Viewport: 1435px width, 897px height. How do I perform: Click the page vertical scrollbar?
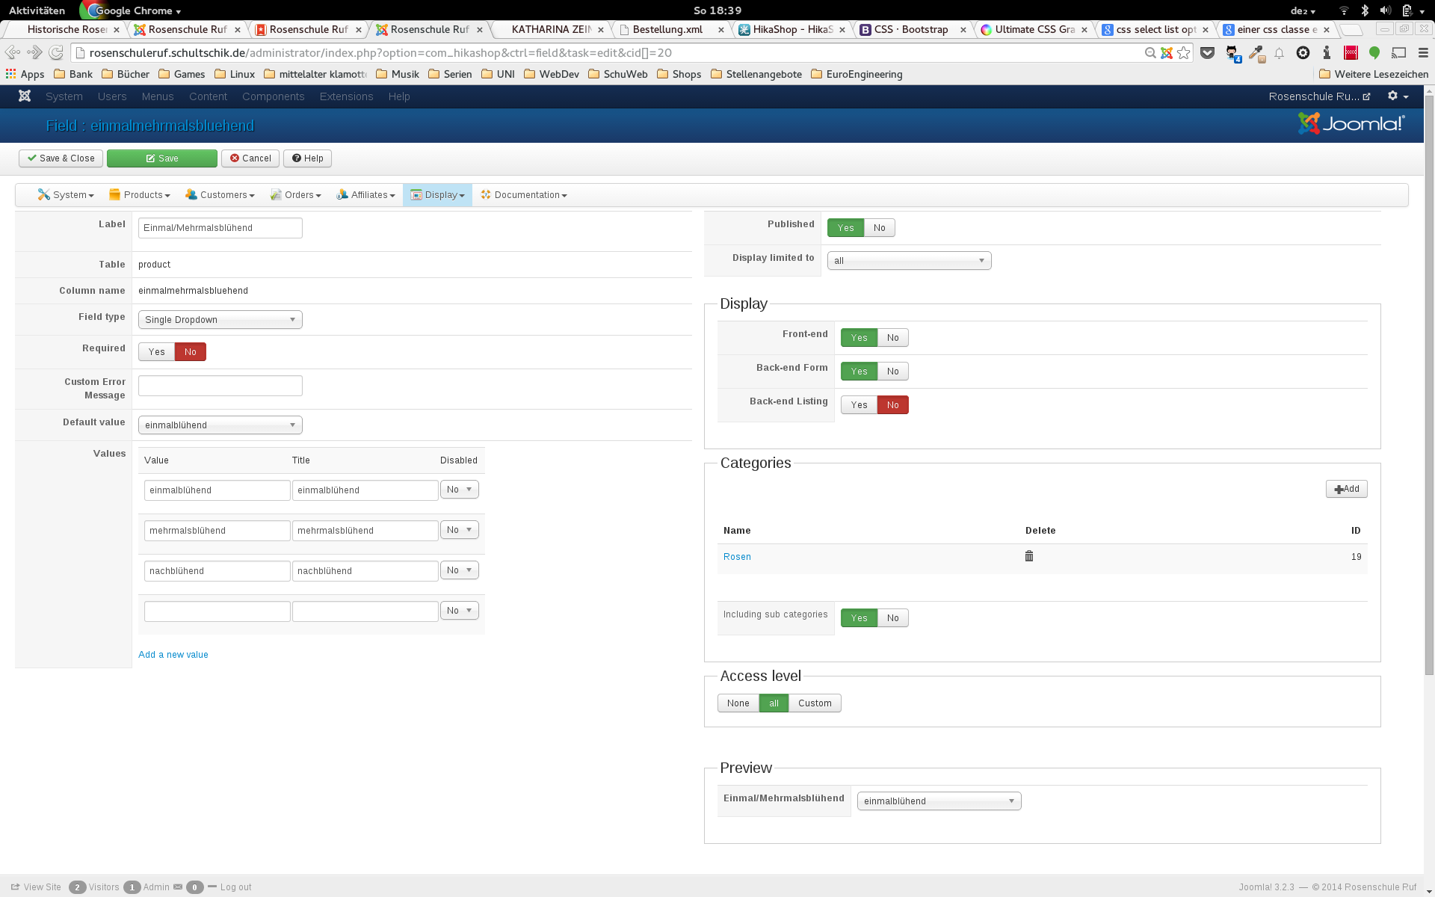(1429, 374)
